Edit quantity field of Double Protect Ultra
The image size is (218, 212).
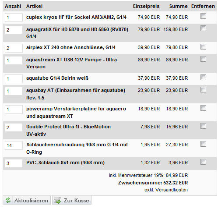(x=14, y=127)
